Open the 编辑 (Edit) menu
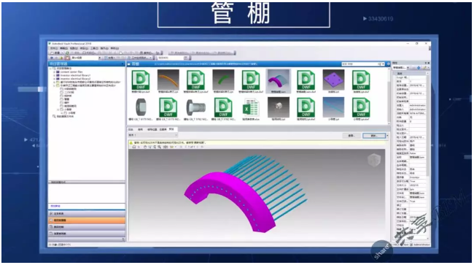This screenshot has width=474, height=265. [63, 48]
